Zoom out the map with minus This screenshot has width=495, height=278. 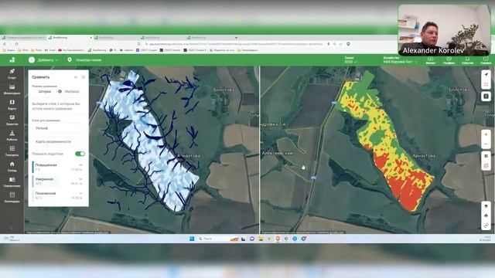coord(486,144)
